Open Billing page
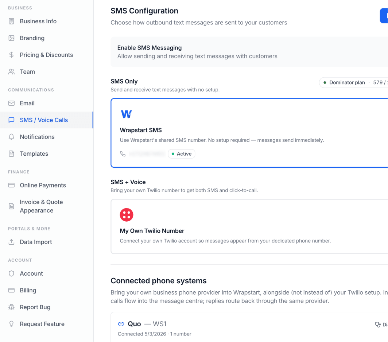 pos(47,290)
